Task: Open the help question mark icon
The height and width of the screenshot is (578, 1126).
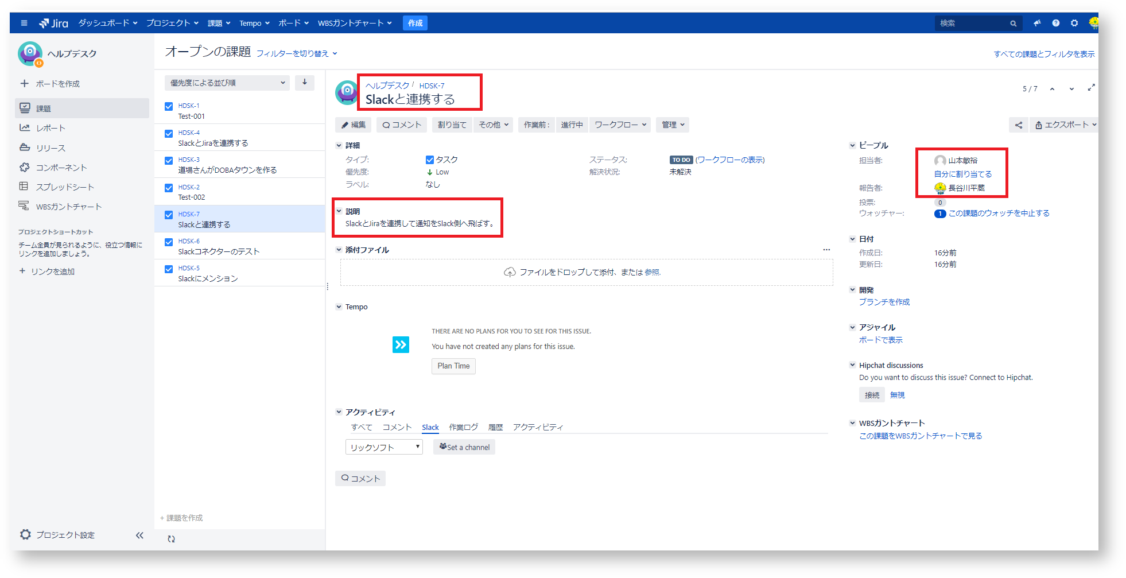Action: (1055, 23)
